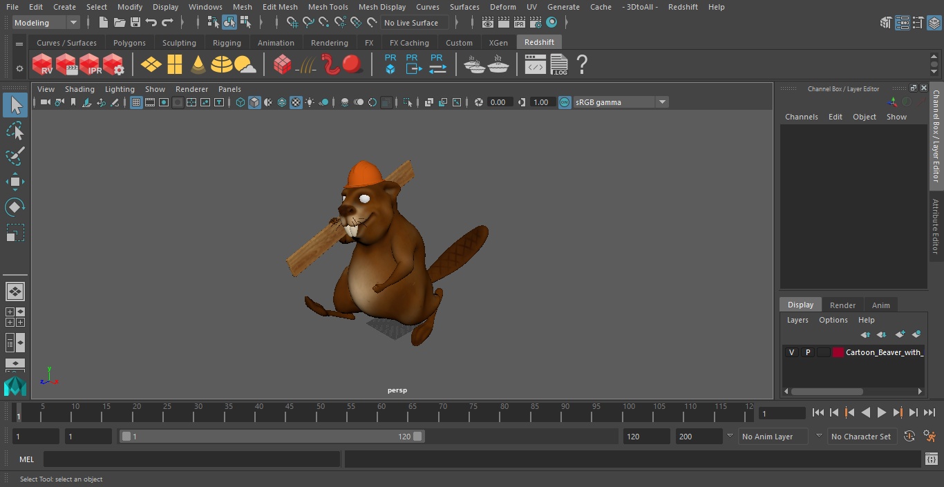Open the shelf settings gear

pyautogui.click(x=19, y=68)
